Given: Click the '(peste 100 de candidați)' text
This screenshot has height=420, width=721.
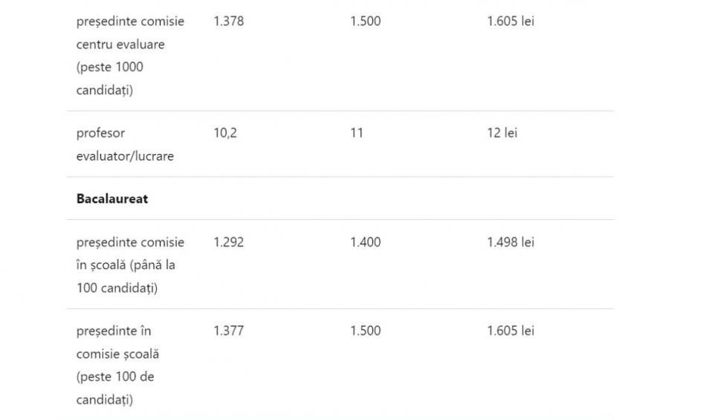Looking at the screenshot, I should 114,388.
